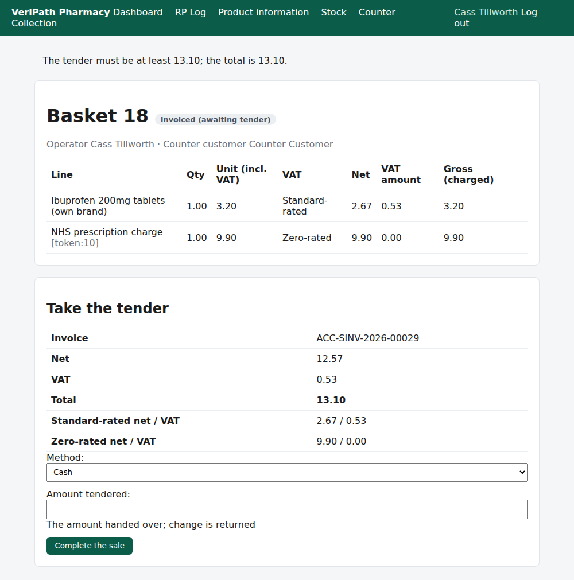Open the Counter page
Viewport: 574px width, 580px height.
(x=377, y=12)
